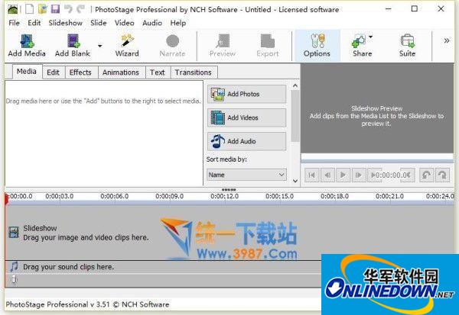Click the play button in preview controls
The width and height of the screenshot is (459, 315).
tap(343, 175)
